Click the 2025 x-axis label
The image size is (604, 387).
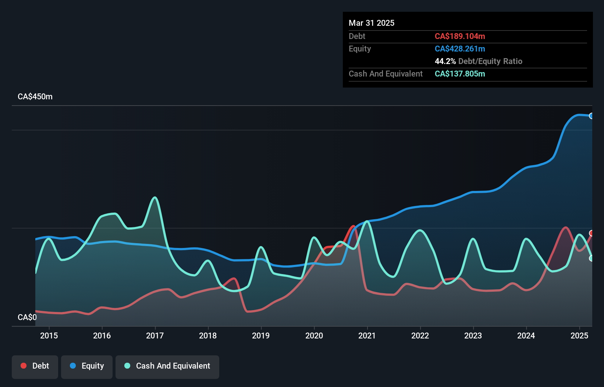pos(579,335)
